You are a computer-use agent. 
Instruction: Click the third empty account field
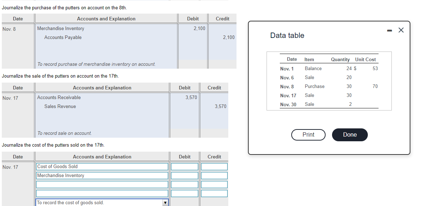pyautogui.click(x=102, y=185)
